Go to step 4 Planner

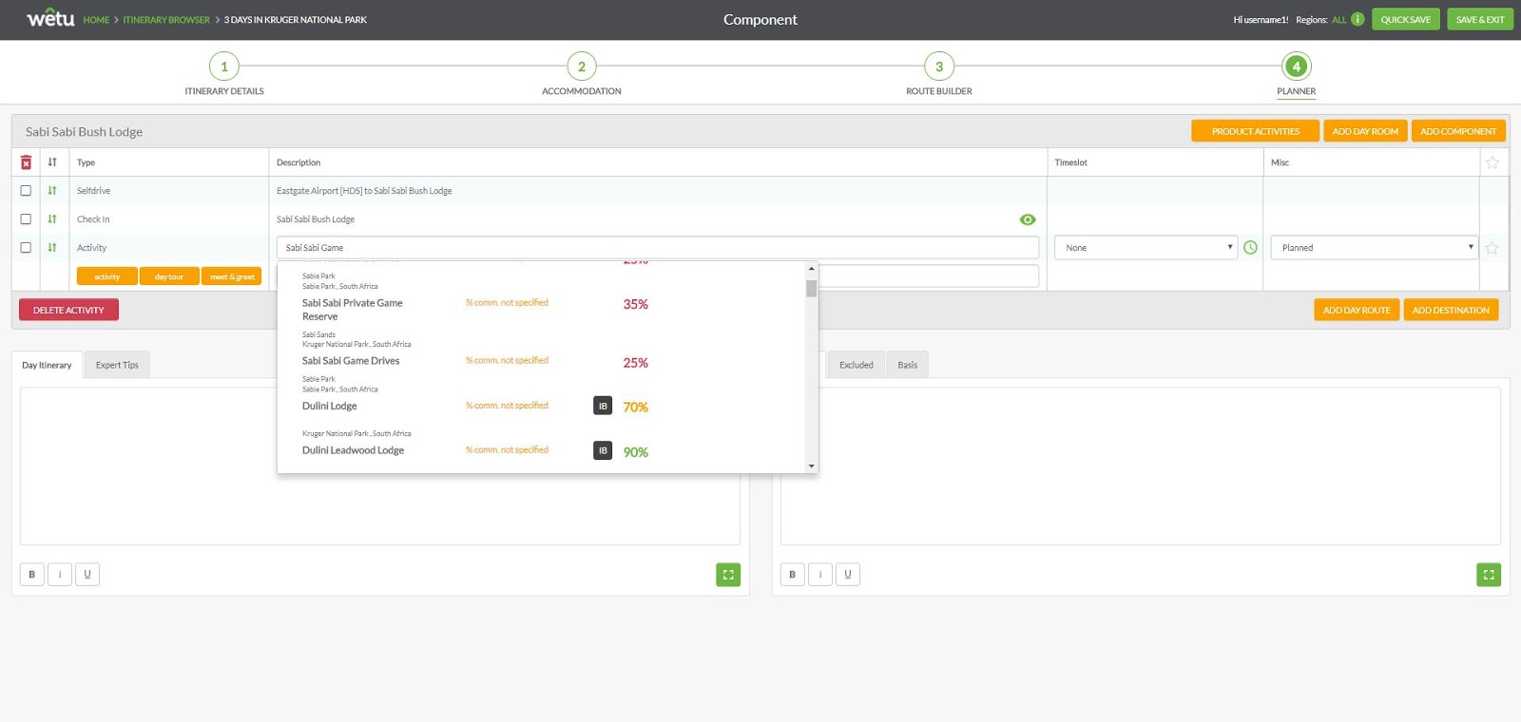coord(1297,66)
